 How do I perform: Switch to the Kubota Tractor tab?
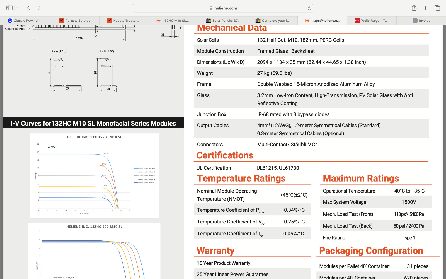click(124, 21)
